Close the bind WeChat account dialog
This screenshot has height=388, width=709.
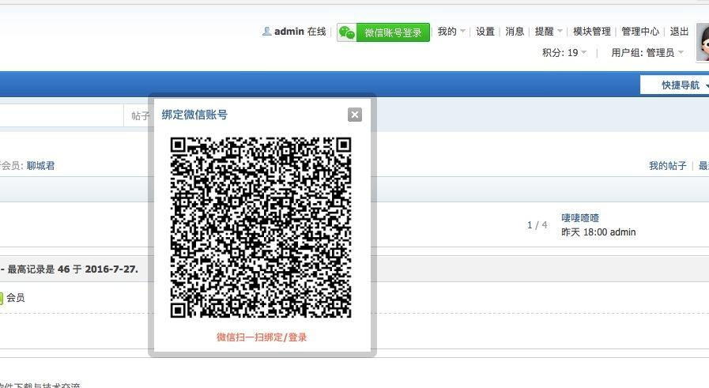click(x=355, y=115)
